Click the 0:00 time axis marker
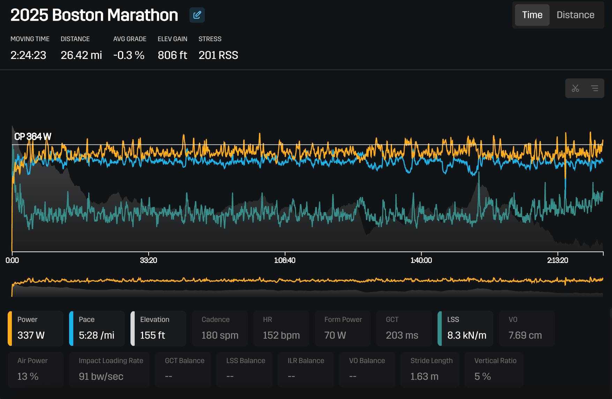Screen dimensions: 612x399 pyautogui.click(x=12, y=260)
